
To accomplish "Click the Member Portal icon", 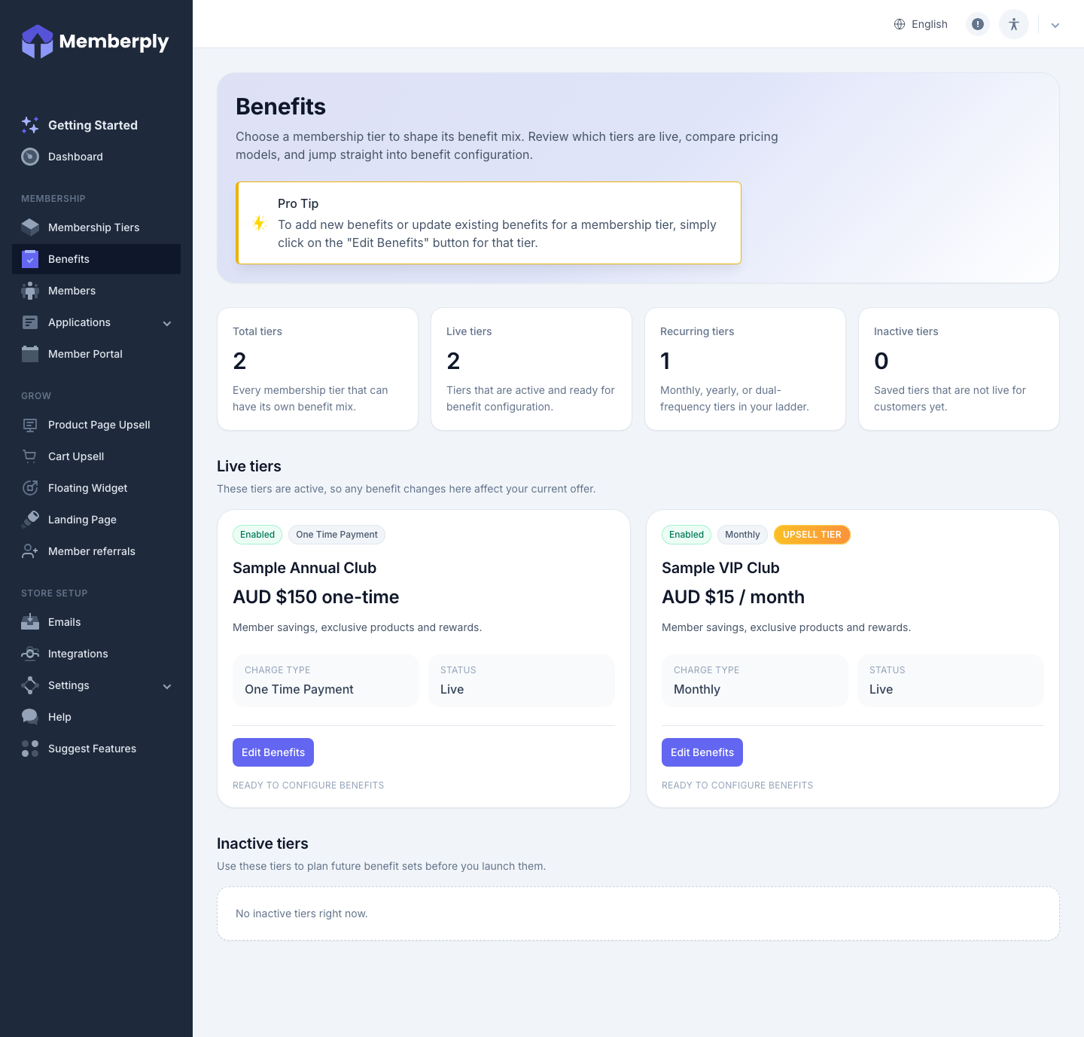I will click(x=30, y=354).
